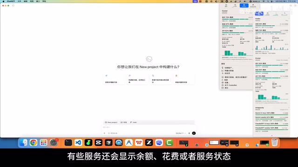Viewport: 298px width, 167px height.
Task: Open the green C app in the Dock
Action: [x=169, y=142]
